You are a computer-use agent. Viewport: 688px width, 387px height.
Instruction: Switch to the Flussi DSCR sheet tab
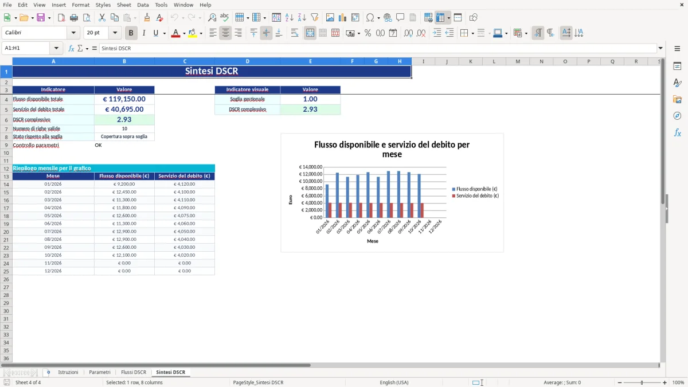coord(134,372)
